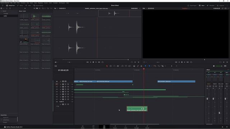Viewport: 230px width, 129px height.
Task: Open the Sound Library panel
Action: 38,5
